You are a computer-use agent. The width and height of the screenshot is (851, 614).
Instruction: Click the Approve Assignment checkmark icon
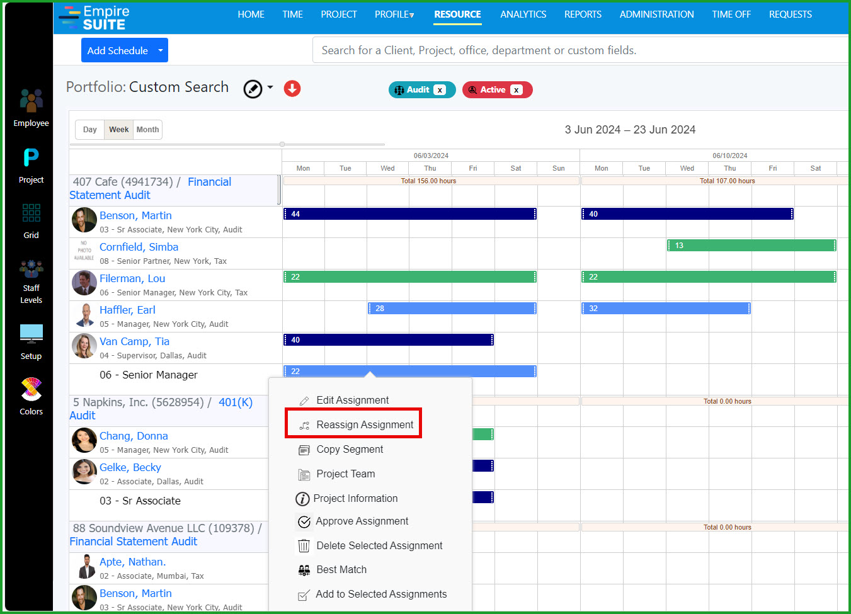coord(304,521)
